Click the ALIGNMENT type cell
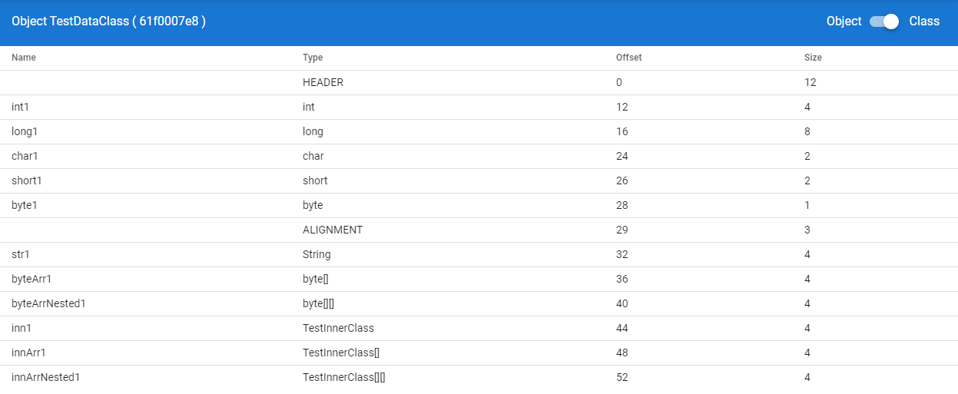The image size is (958, 394). tap(333, 230)
